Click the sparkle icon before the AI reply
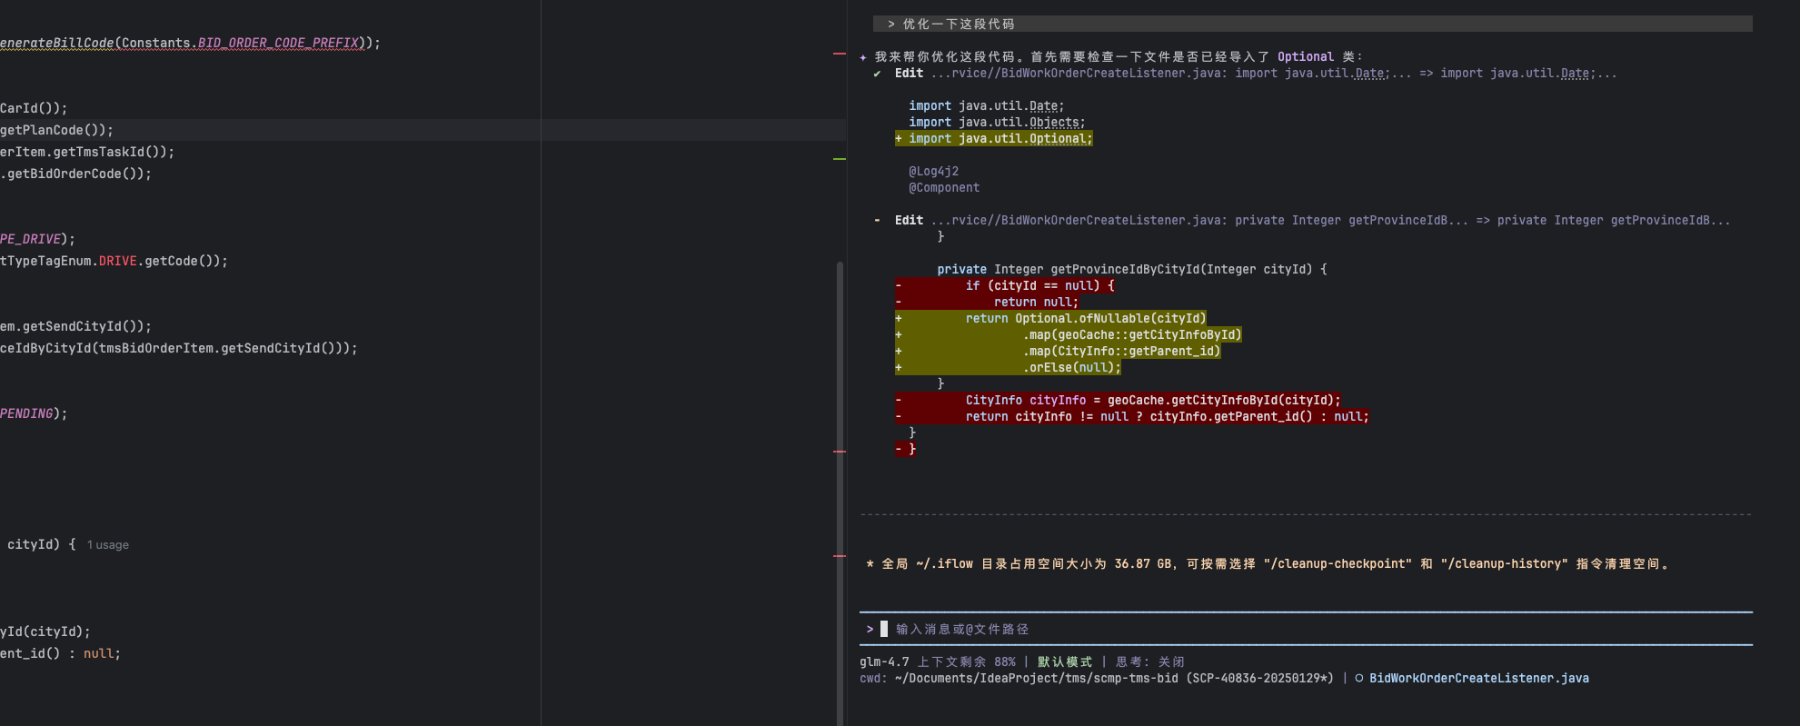 tap(863, 57)
